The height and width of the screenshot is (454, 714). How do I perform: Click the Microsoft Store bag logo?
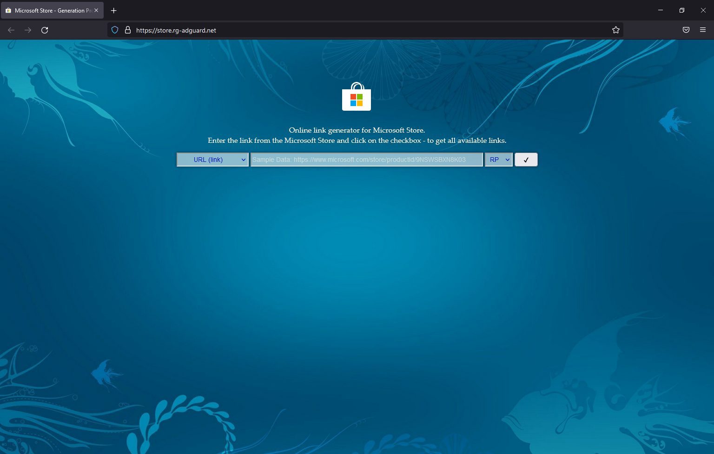[357, 97]
